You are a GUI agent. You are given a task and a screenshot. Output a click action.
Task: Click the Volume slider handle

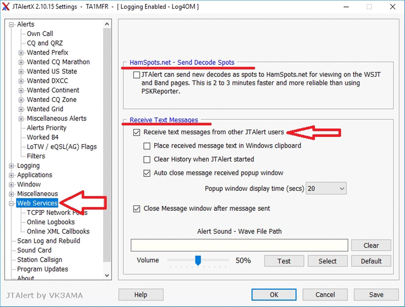(x=198, y=261)
